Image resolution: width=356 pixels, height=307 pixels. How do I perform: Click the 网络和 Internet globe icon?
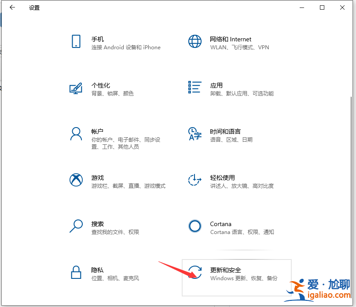click(195, 41)
